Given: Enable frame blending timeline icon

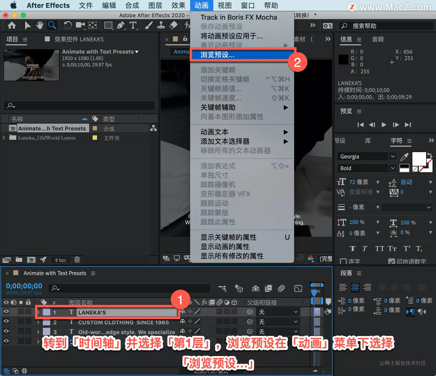Looking at the screenshot, I should 268,288.
